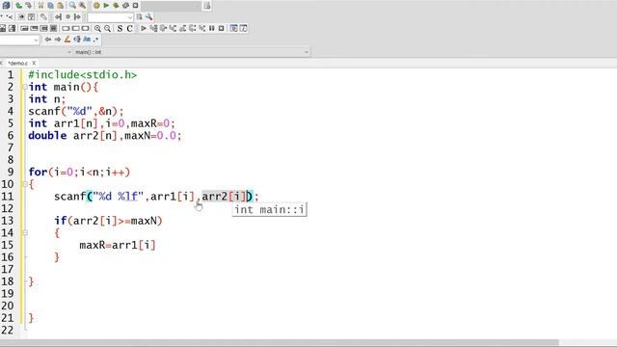
Task: Click the Save icon at toolbar start
Action: [x=7, y=6]
